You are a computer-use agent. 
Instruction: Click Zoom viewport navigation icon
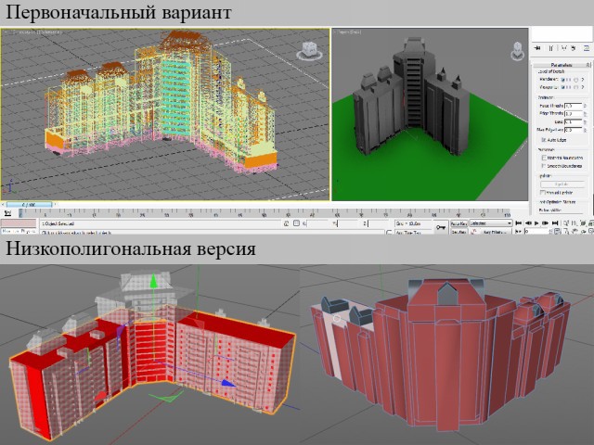(566, 223)
